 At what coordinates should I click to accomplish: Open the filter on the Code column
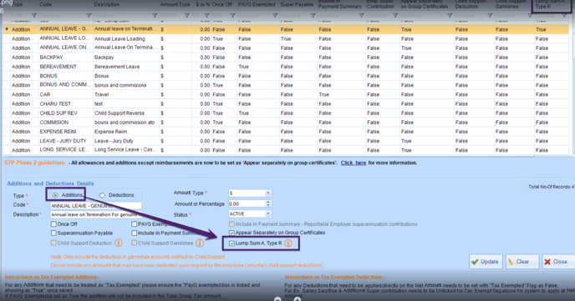89,15
